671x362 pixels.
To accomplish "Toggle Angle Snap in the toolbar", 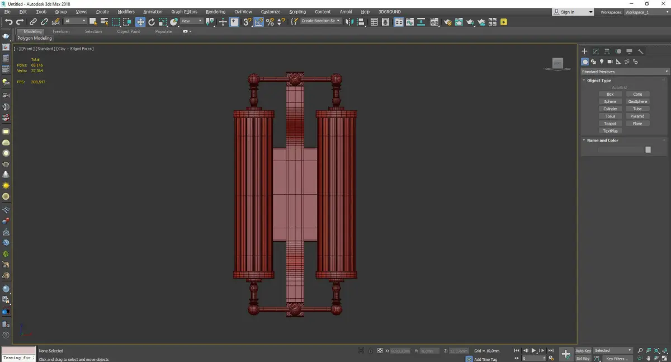I will (258, 22).
